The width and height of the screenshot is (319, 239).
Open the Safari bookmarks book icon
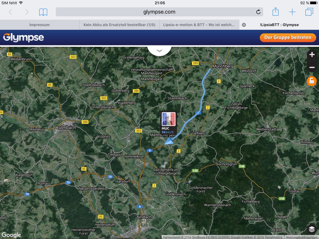click(43, 12)
